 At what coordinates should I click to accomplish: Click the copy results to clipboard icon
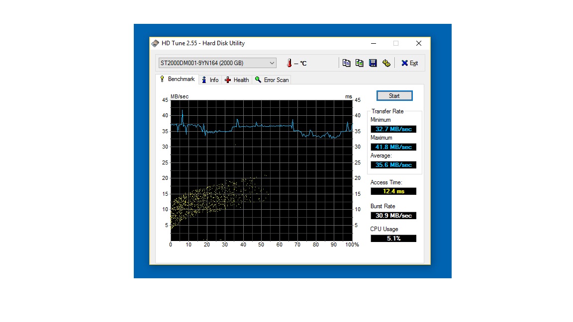pyautogui.click(x=346, y=63)
